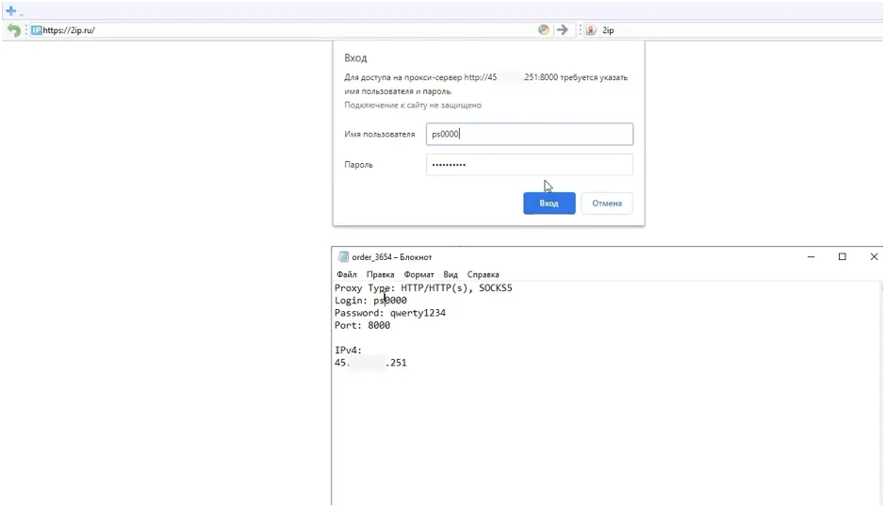The height and width of the screenshot is (507, 886).
Task: Open the Формат menu in Notepad
Action: coord(418,274)
